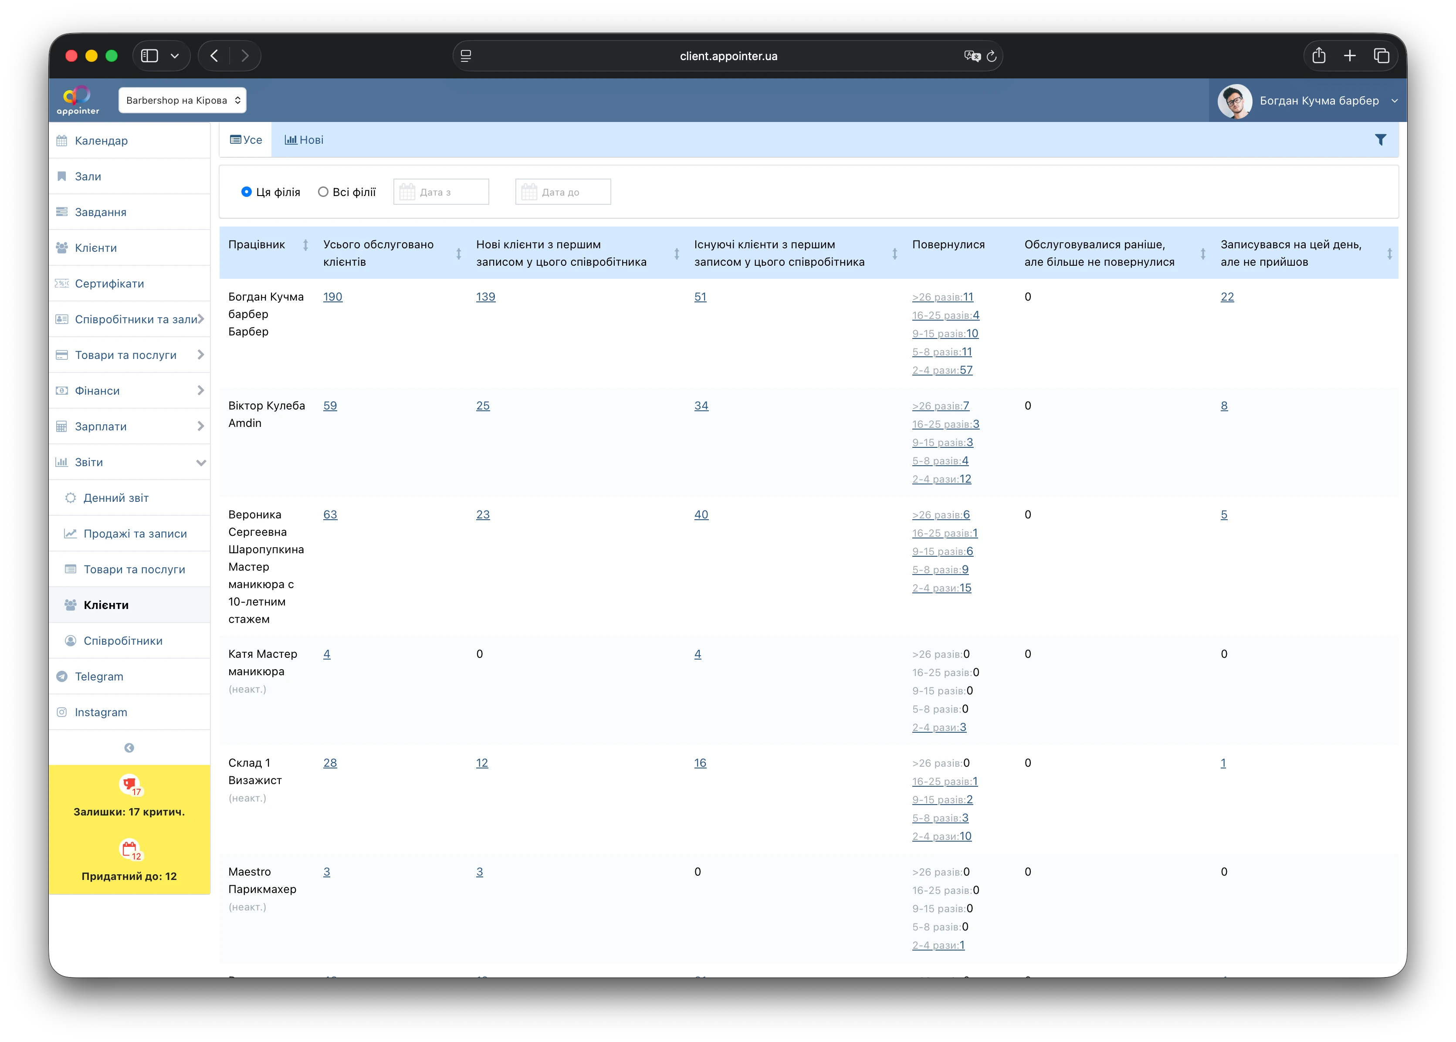Open Maestro Парикмахер new clients 3 link
The height and width of the screenshot is (1042, 1456).
click(x=479, y=871)
